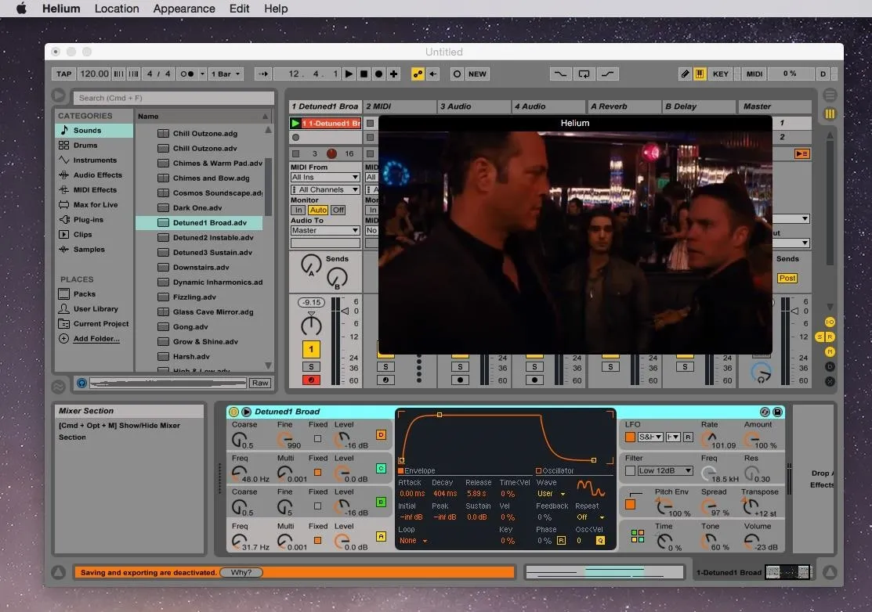872x612 pixels.
Task: Click the TAP tempo button
Action: [64, 74]
